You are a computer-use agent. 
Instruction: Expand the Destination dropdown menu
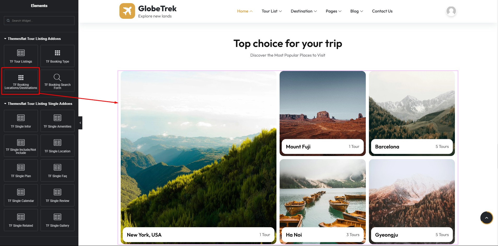point(304,11)
